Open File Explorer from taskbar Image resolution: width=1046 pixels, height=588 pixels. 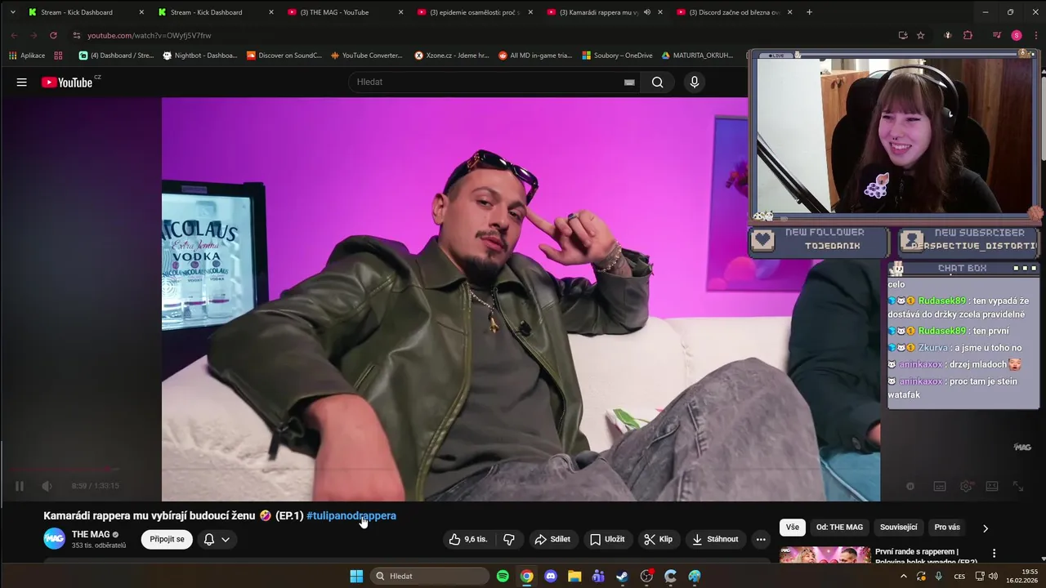coord(574,576)
